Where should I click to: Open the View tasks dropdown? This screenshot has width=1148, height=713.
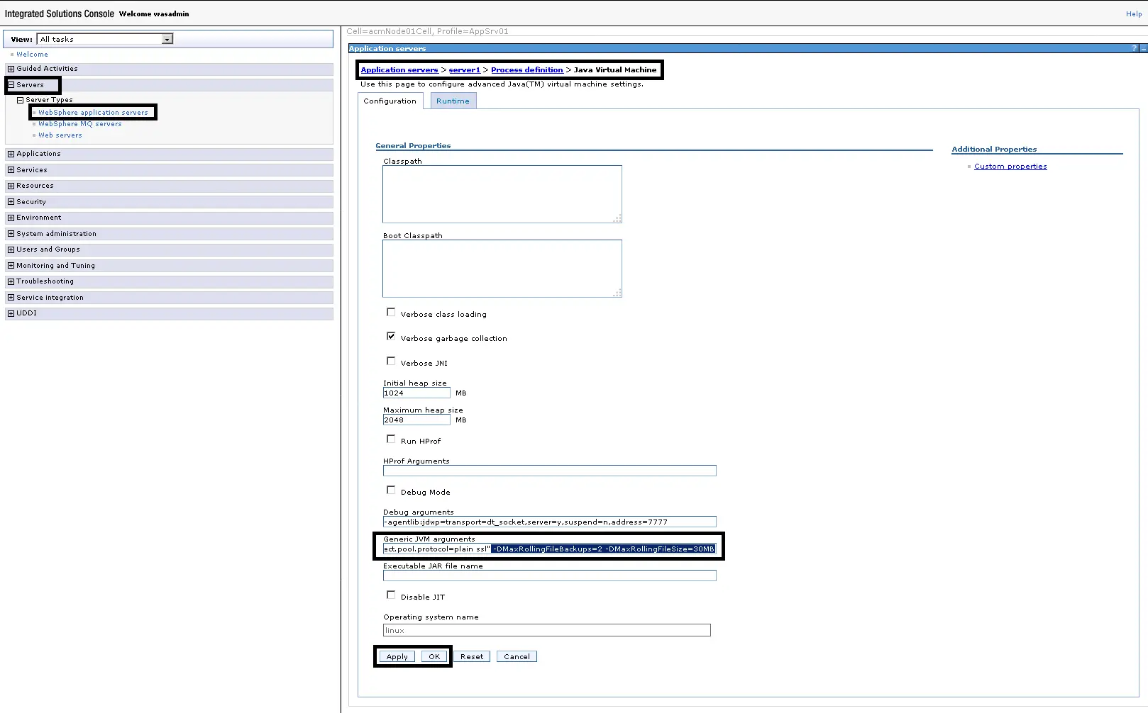(x=168, y=38)
